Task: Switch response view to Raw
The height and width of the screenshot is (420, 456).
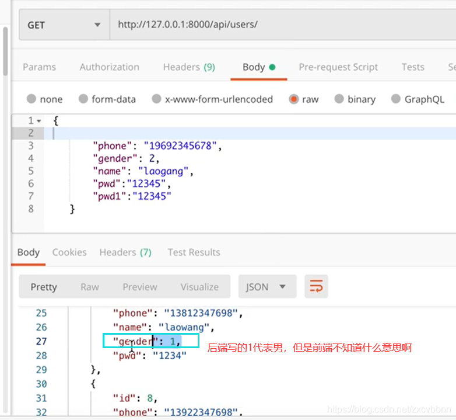Action: pyautogui.click(x=90, y=287)
